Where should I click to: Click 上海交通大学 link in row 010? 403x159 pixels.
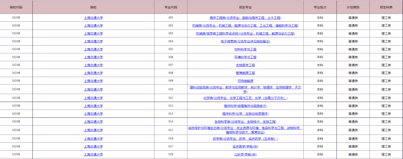point(93,90)
